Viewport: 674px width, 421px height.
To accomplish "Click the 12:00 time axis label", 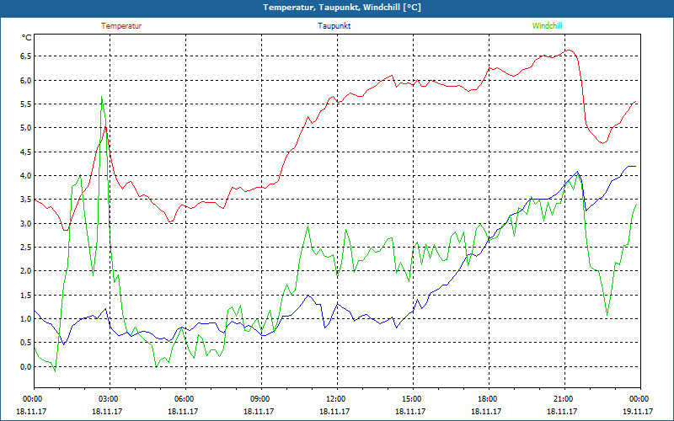I will click(x=337, y=399).
